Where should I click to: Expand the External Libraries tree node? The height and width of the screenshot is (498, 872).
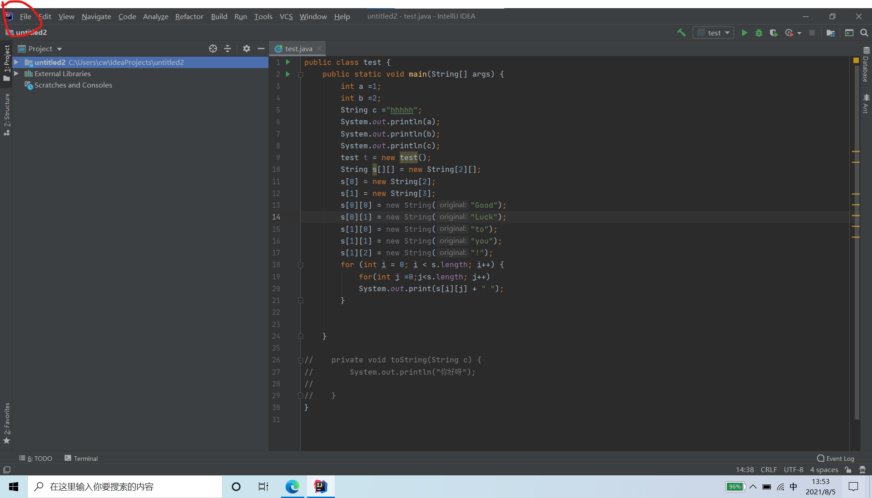tap(16, 73)
